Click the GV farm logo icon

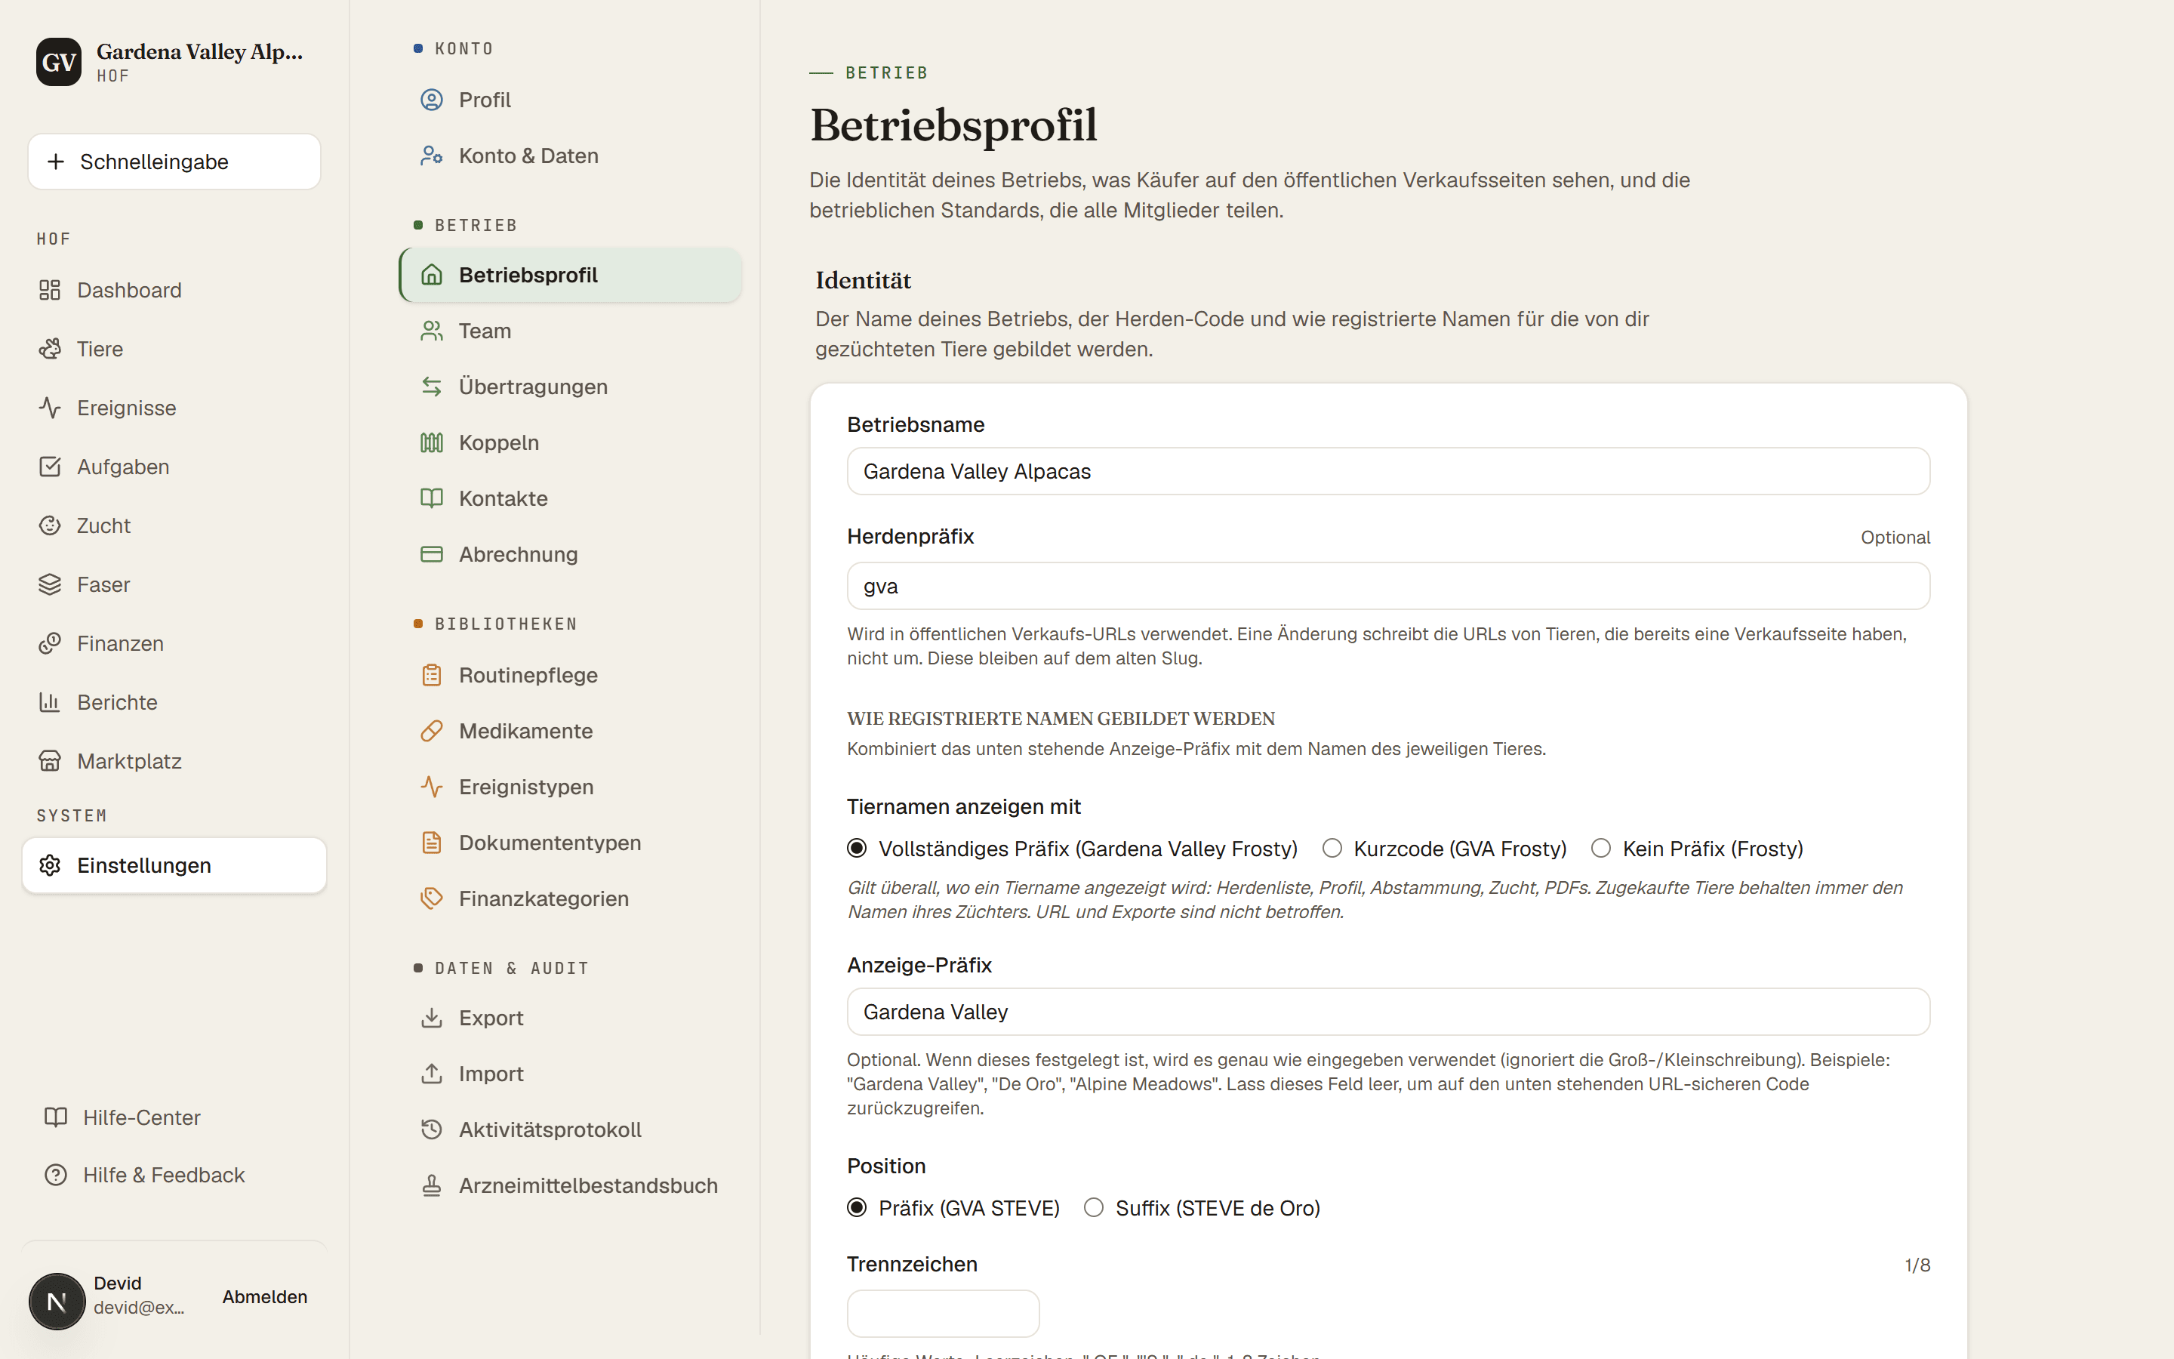(x=58, y=62)
